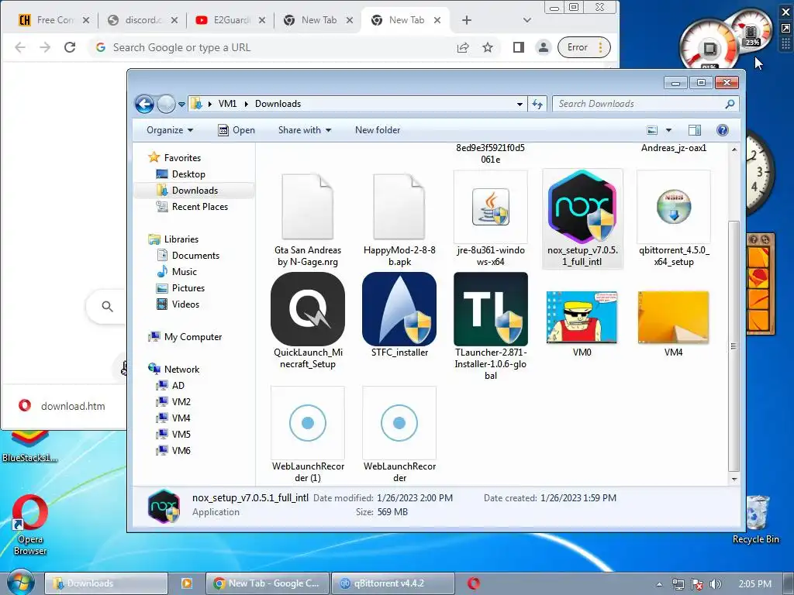This screenshot has height=595, width=794.
Task: Switch to the discord Chrome tab
Action: click(143, 20)
